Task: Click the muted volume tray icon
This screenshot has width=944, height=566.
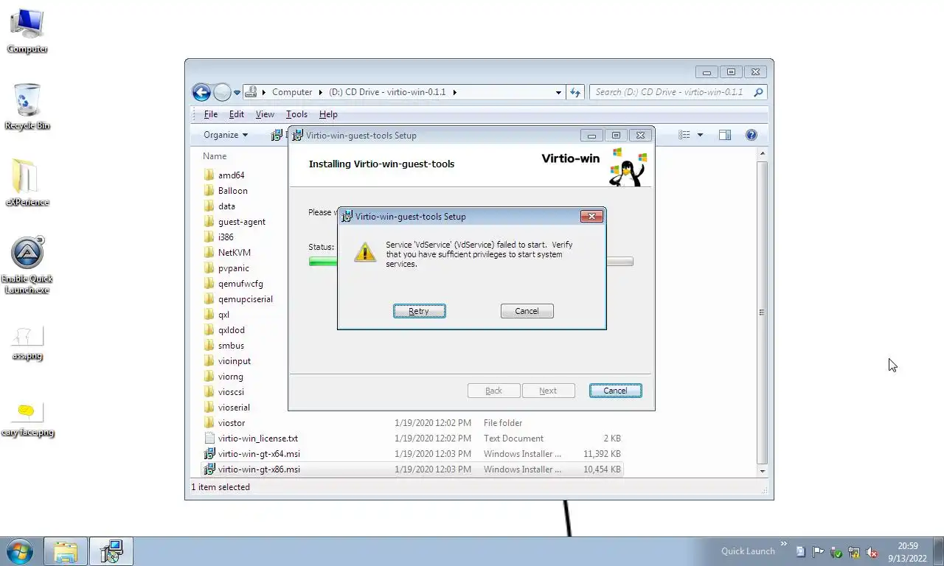Action: pyautogui.click(x=872, y=551)
